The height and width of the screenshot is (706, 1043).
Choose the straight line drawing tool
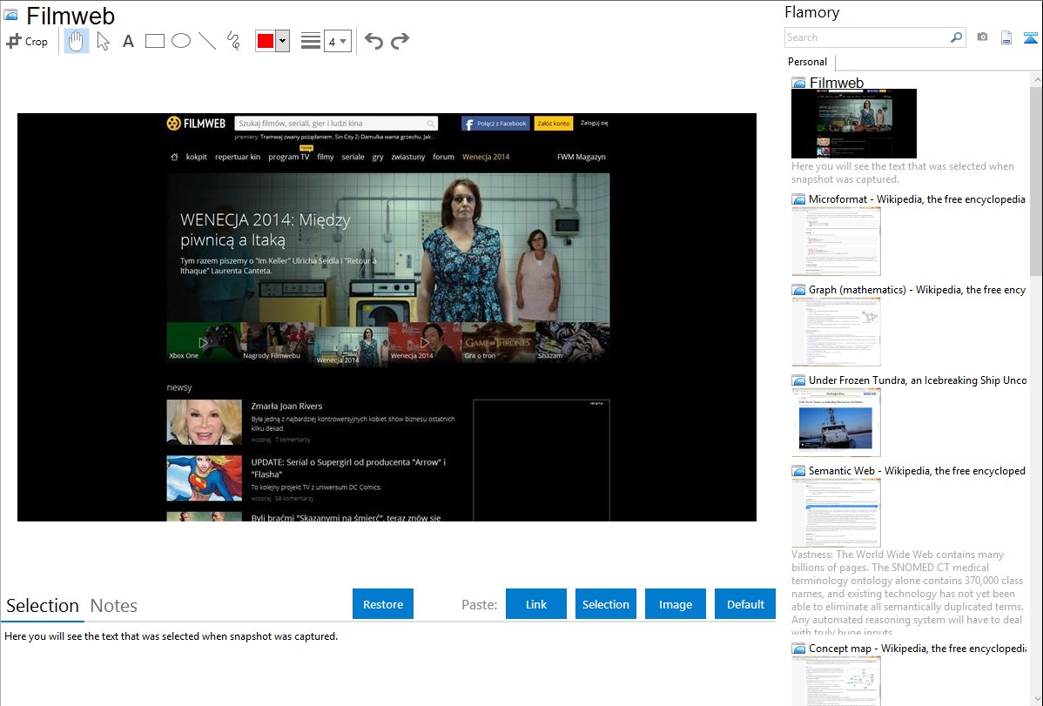point(207,41)
